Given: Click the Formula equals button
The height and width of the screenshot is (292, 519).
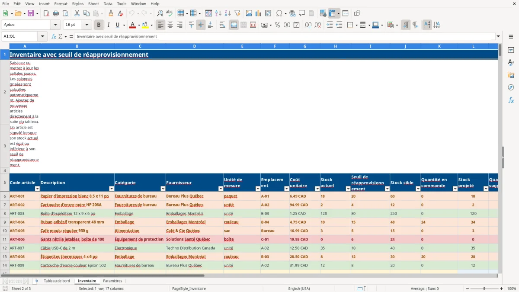Looking at the screenshot, I should tap(71, 36).
